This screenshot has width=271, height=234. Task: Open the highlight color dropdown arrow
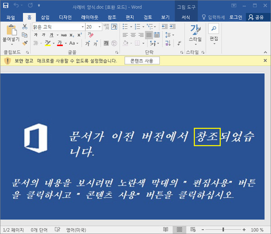(x=54, y=43)
